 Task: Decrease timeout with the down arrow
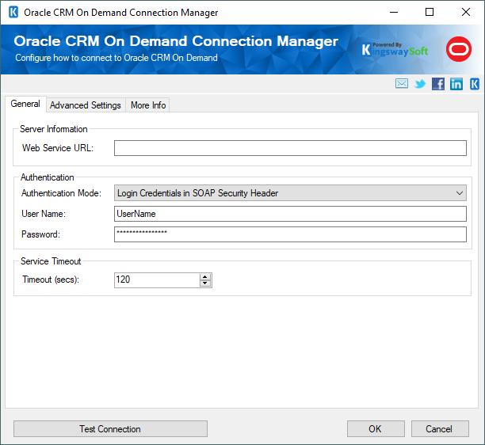tap(205, 283)
